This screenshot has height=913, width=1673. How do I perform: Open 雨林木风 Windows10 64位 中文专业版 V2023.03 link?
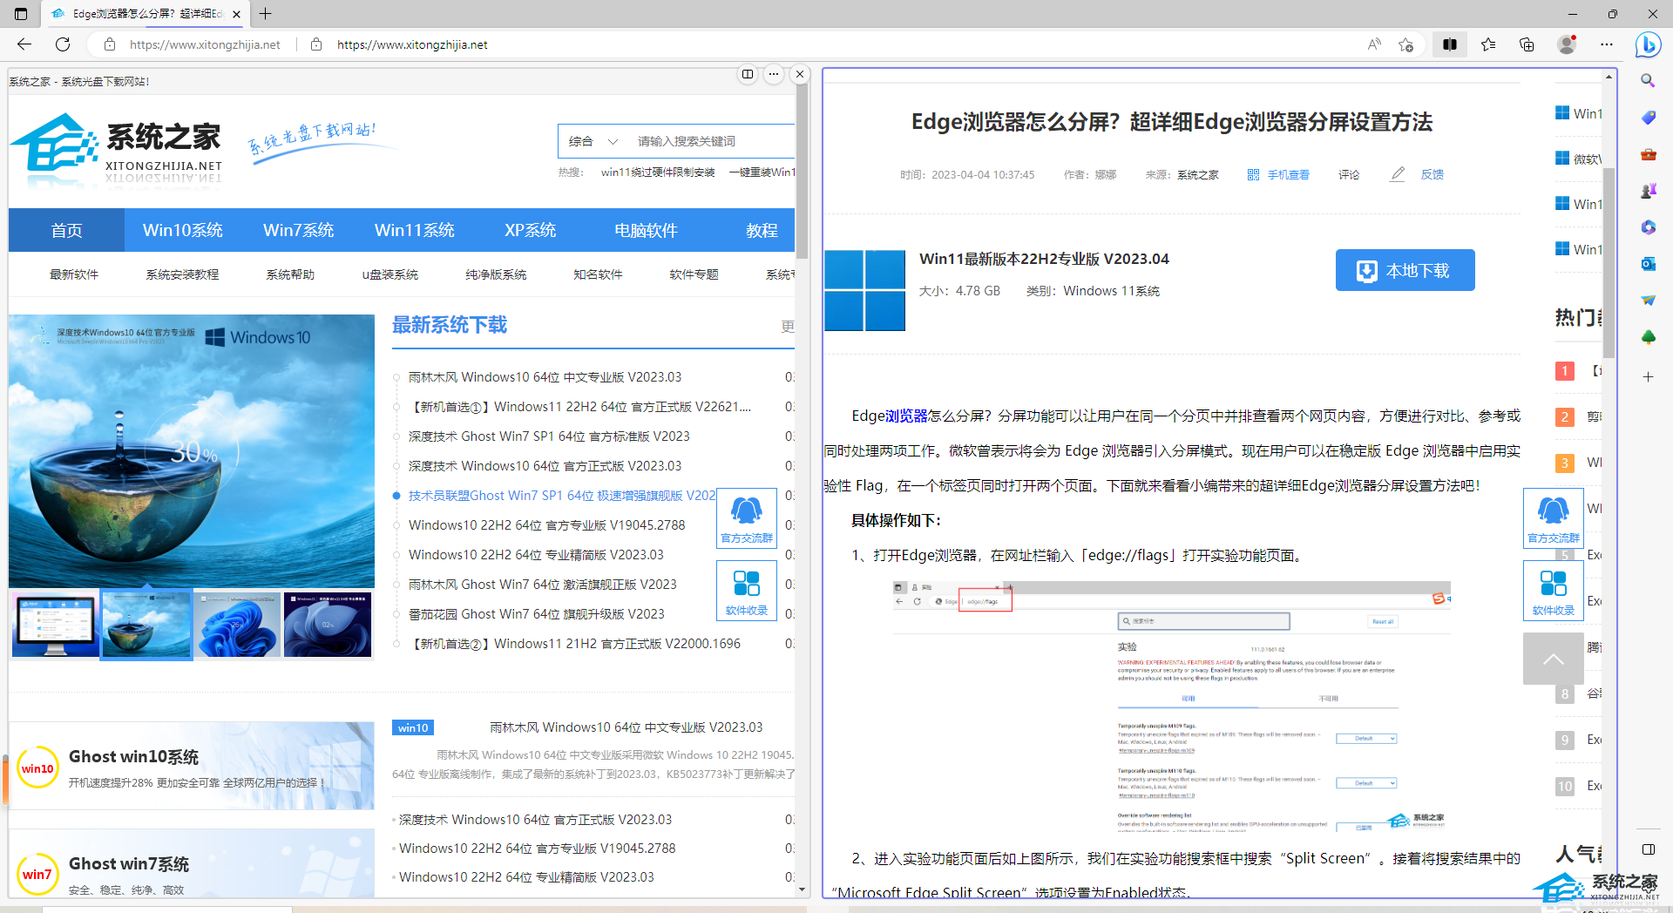click(x=545, y=377)
